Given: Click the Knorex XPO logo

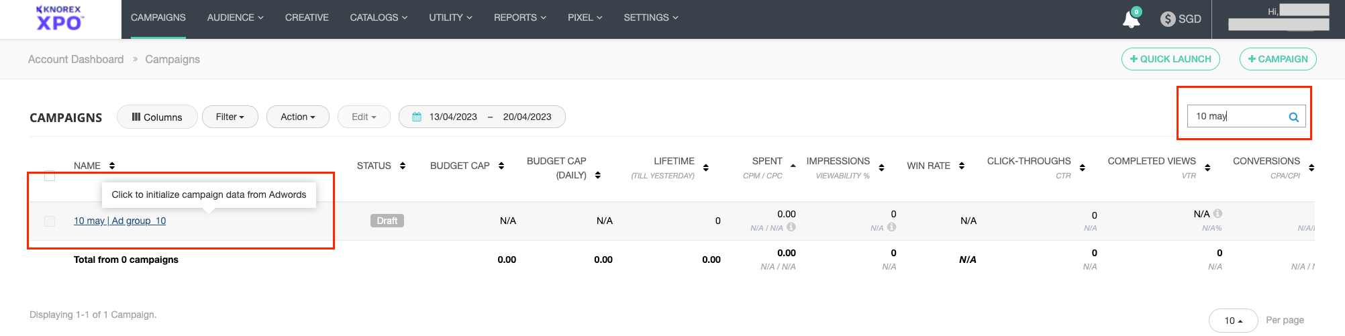Looking at the screenshot, I should click(59, 19).
